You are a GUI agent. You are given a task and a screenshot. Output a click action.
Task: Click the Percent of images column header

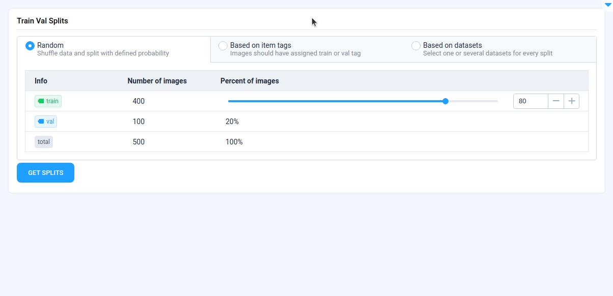(249, 81)
